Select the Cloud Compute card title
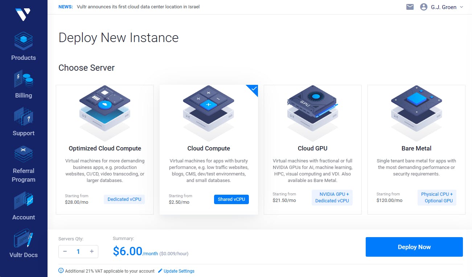The image size is (472, 277). click(x=209, y=148)
